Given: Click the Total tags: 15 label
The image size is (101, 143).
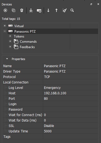Looking at the screenshot, I should tap(11, 19).
